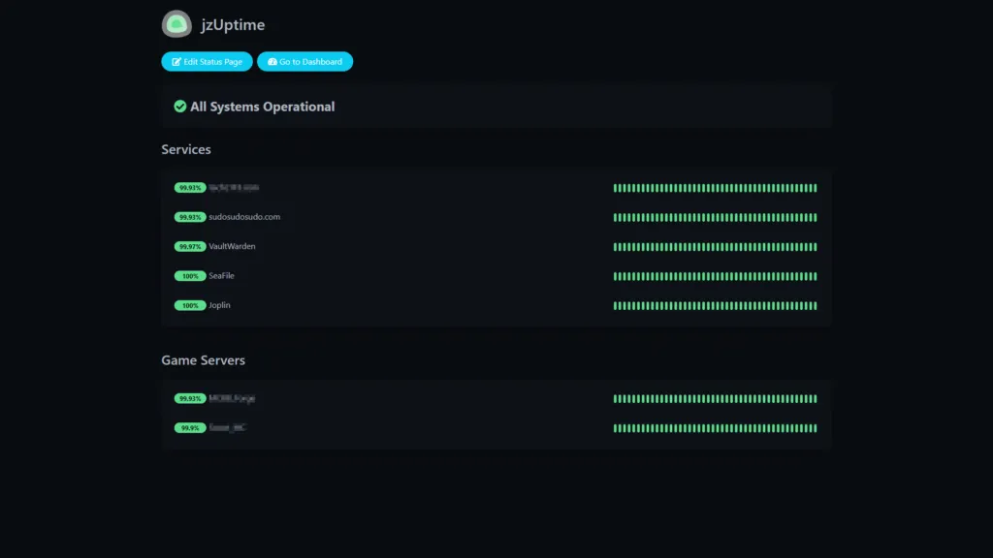The width and height of the screenshot is (993, 558).
Task: Click the jzUptime logo icon
Action: point(176,24)
